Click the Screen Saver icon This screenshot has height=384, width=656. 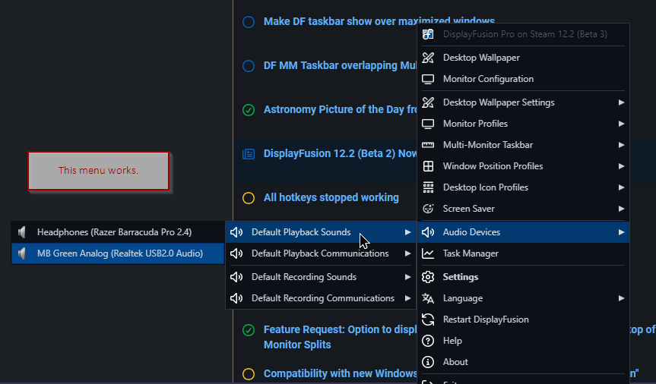[x=428, y=209]
